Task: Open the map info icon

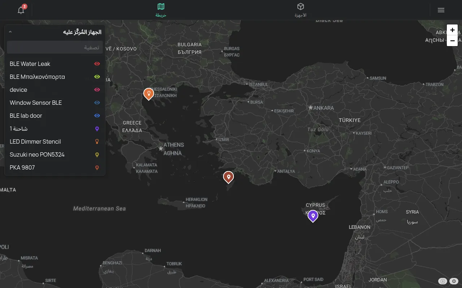Action: 443,281
